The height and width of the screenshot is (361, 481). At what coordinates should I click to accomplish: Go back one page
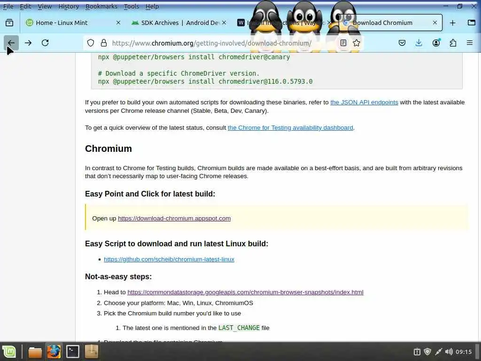point(11,43)
